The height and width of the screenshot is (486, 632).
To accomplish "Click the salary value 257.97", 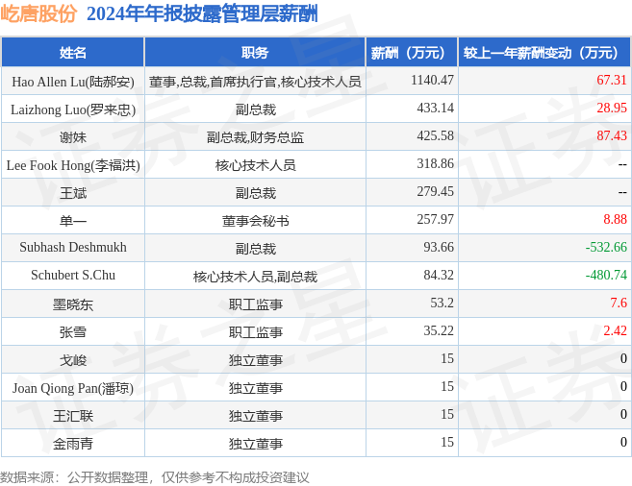I will point(436,219).
